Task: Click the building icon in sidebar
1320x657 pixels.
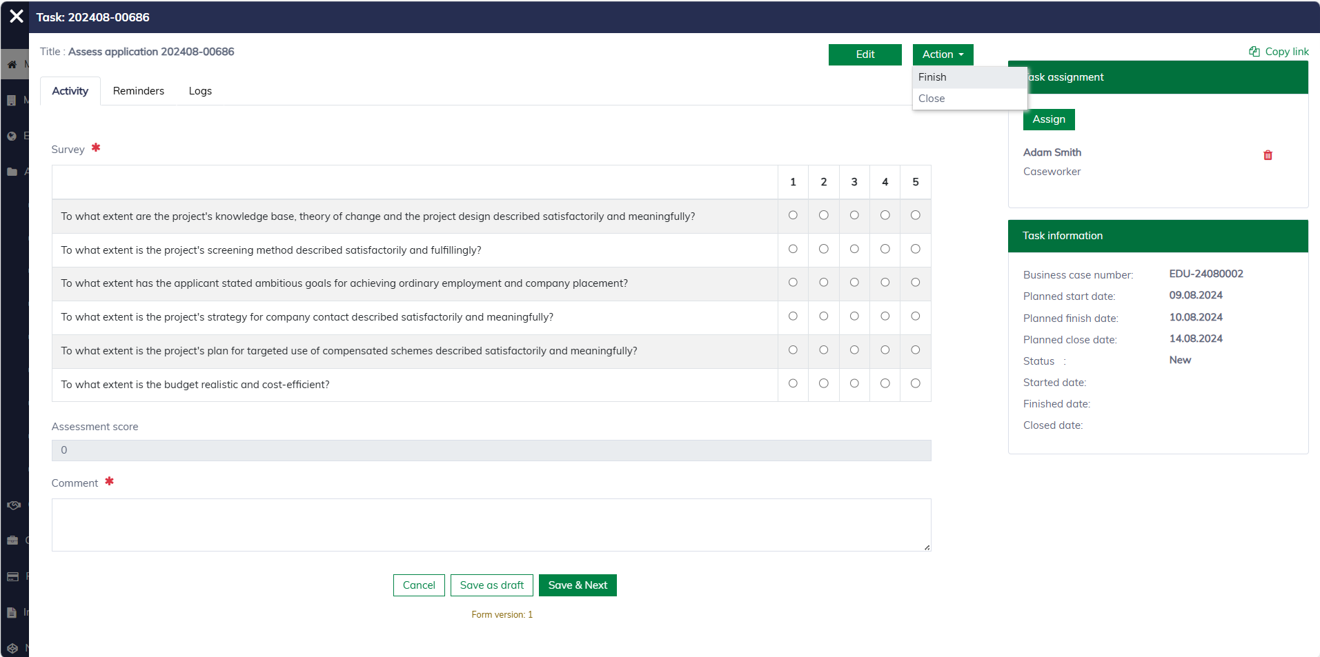Action: pyautogui.click(x=12, y=100)
